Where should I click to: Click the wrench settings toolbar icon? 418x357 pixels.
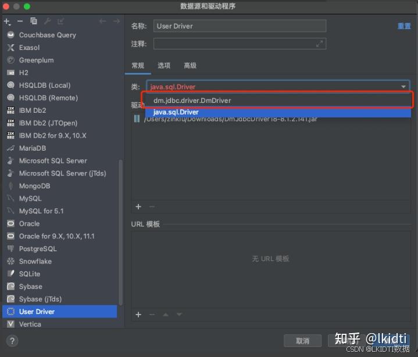tap(48, 21)
